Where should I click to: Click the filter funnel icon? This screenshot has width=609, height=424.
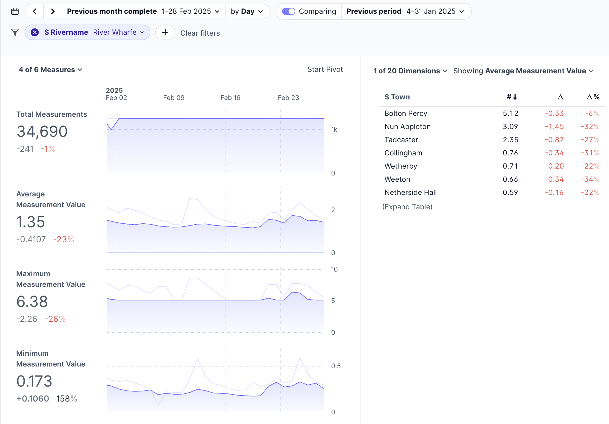click(15, 32)
